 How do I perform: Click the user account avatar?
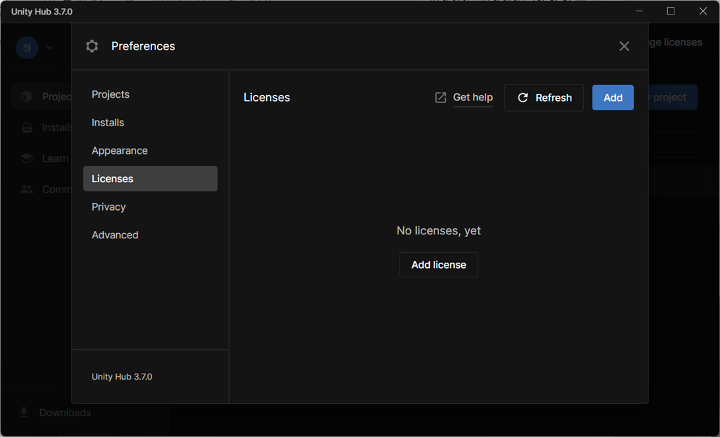(27, 48)
